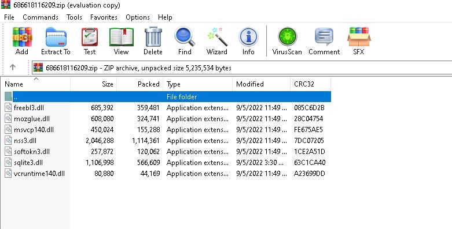Screen dimensions: 452x229
Task: Click packed value 44,169
Action: click(150, 173)
